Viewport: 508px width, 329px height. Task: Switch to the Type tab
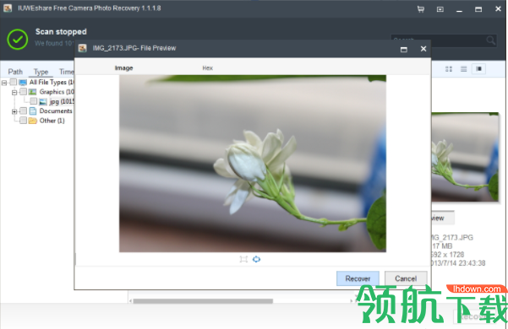coord(41,72)
